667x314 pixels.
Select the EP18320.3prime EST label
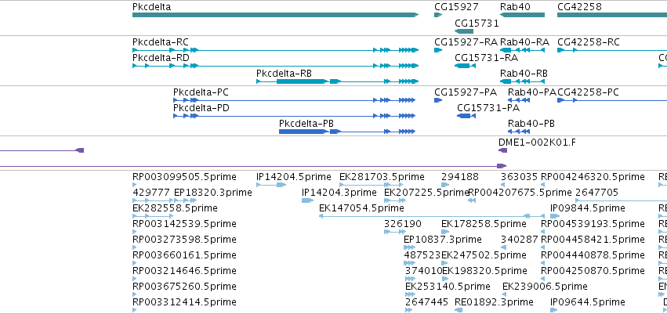[x=213, y=193]
